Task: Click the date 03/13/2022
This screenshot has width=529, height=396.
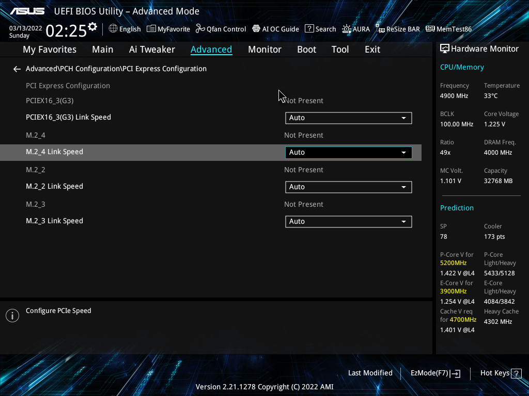Action: [x=26, y=28]
